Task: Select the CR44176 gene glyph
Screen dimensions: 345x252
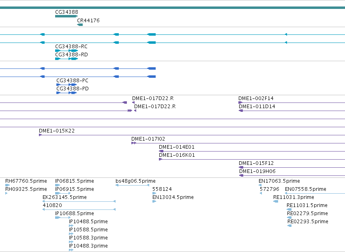Action: [80, 25]
